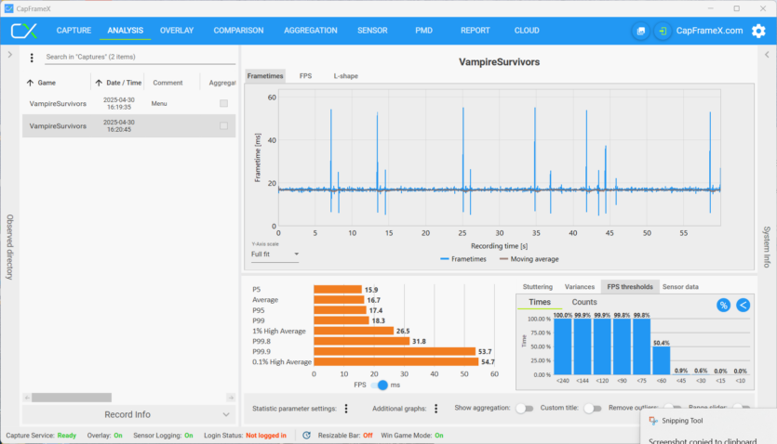The width and height of the screenshot is (777, 444).
Task: Open the Y-Axis scale Full fit dropdown
Action: 275,254
